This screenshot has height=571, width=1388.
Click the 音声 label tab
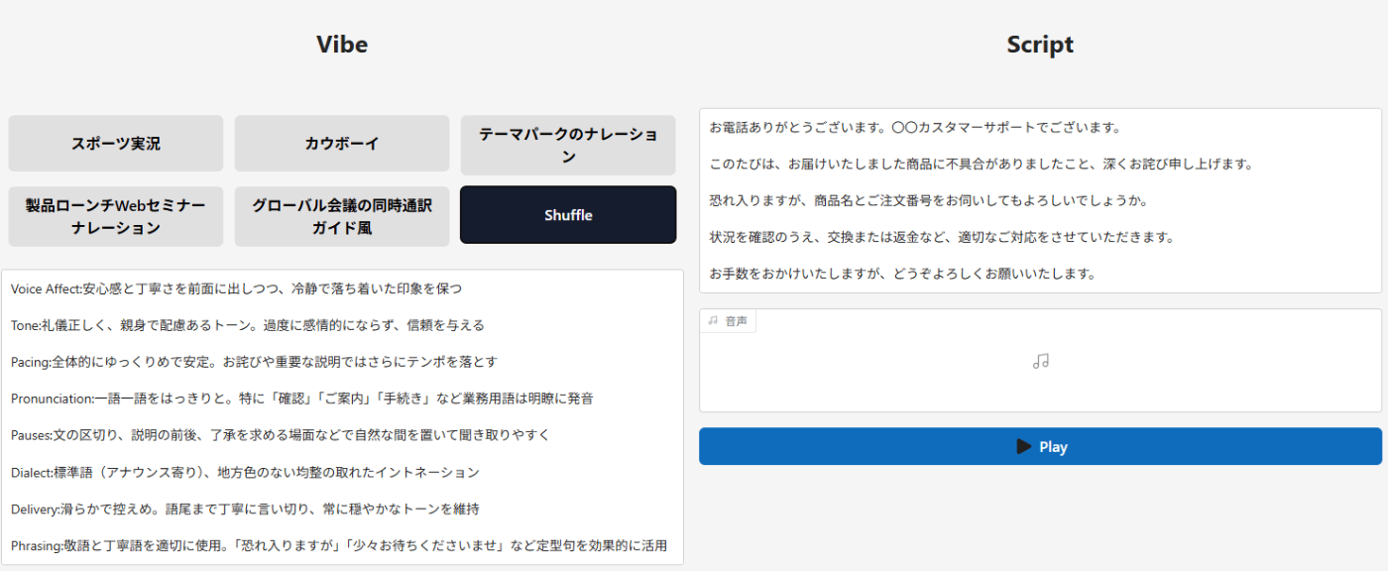point(728,321)
